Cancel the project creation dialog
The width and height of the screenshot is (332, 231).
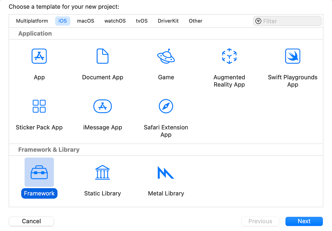(31, 221)
